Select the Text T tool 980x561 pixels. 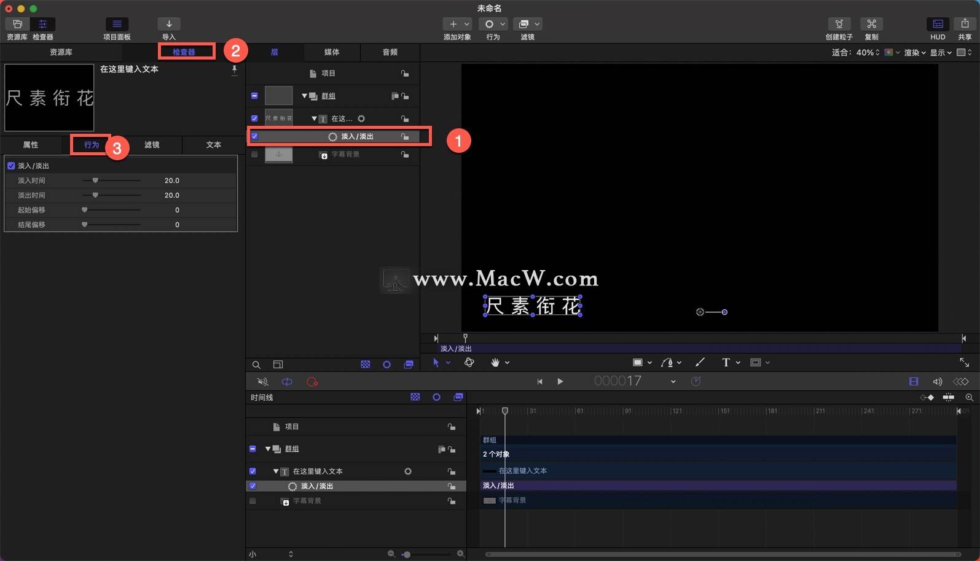pos(726,363)
